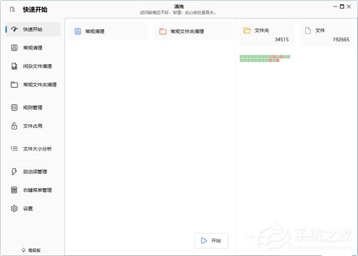Select 常规文件夹清理 label in sidebar
This screenshot has width=358, height=256.
[x=40, y=85]
